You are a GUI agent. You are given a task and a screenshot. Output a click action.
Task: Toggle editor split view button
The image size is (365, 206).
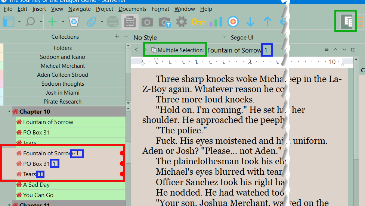click(x=353, y=50)
